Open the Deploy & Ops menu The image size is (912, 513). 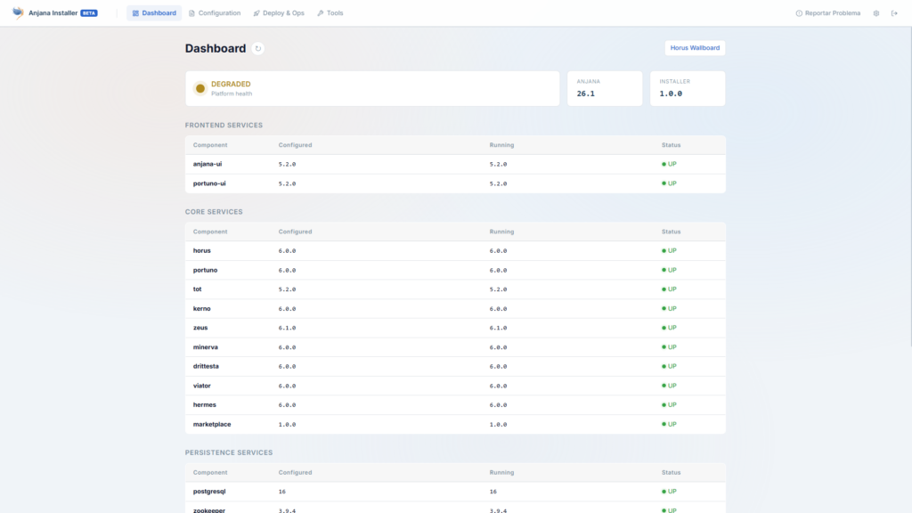coord(279,12)
